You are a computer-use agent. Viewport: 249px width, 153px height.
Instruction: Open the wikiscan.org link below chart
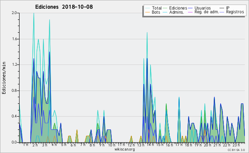point(124,149)
